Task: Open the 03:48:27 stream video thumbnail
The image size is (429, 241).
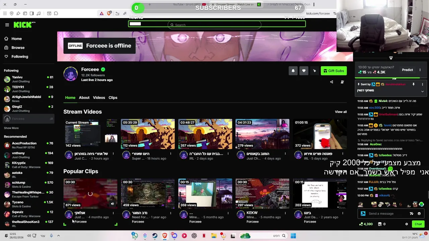Action: pyautogui.click(x=205, y=134)
